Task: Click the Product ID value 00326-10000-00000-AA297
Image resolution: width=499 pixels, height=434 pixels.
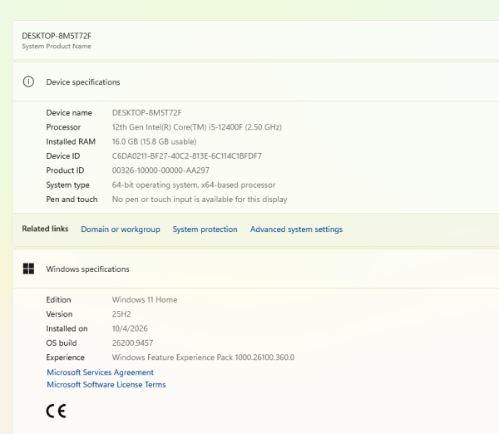Action: click(x=161, y=170)
